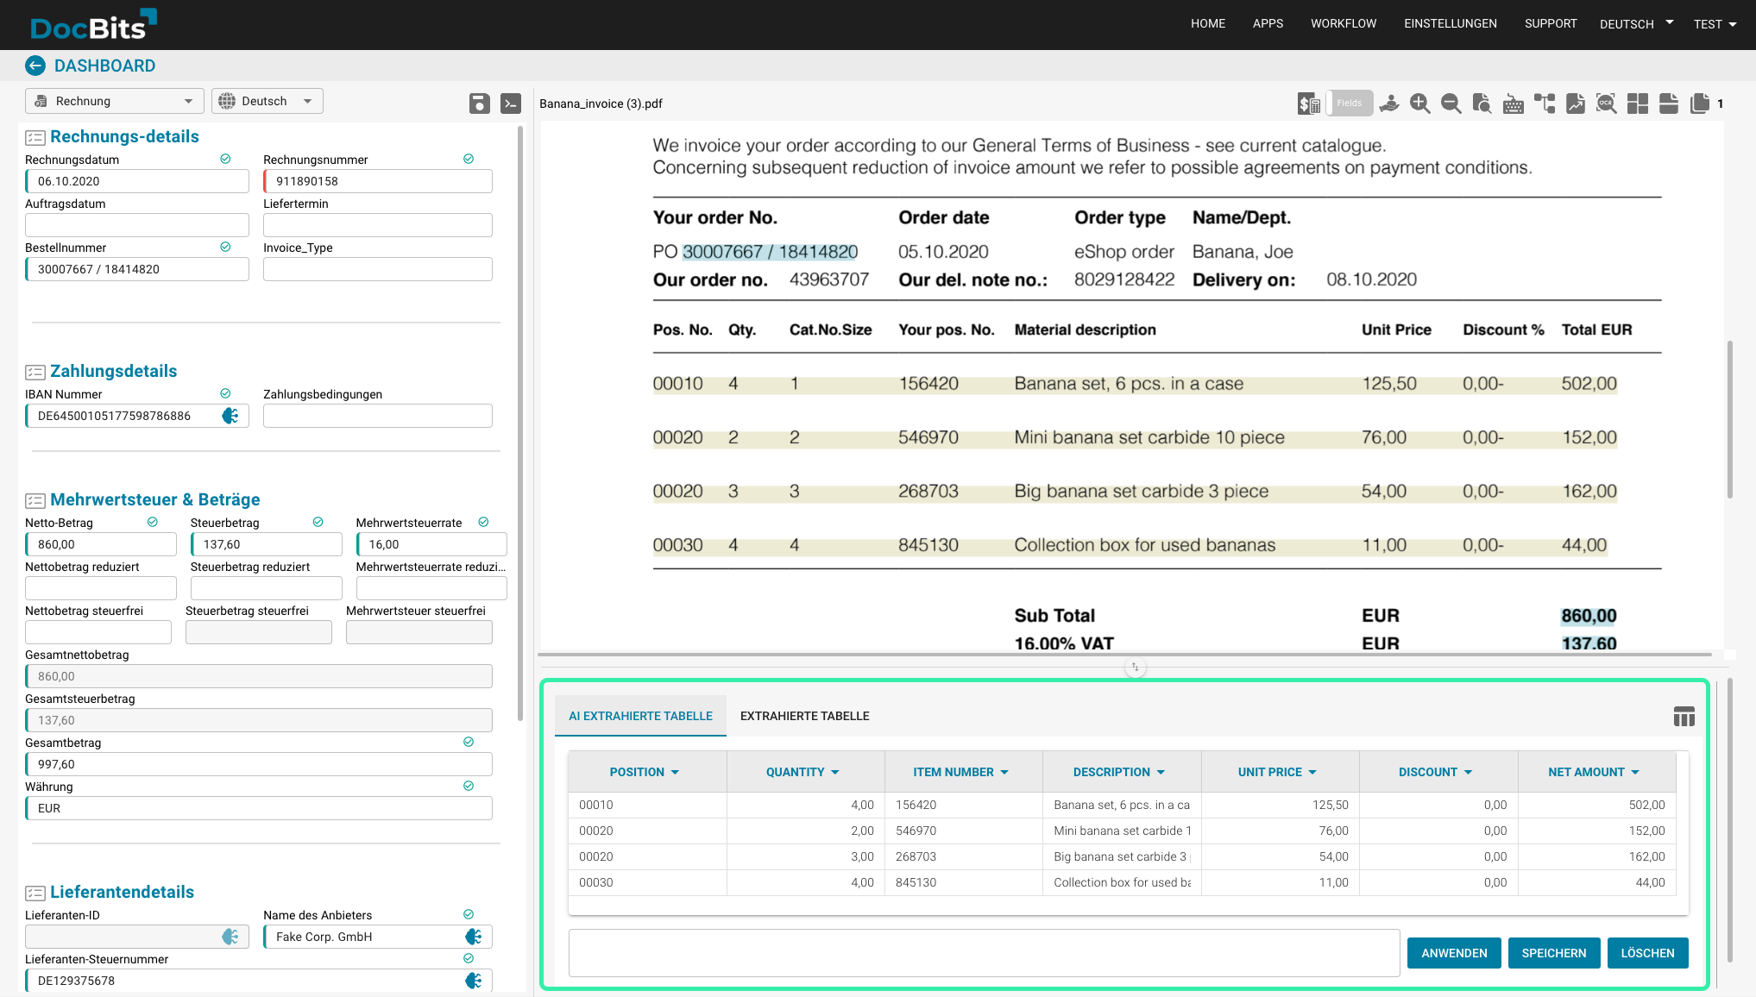Open the POSITION column sort dropdown

point(676,771)
